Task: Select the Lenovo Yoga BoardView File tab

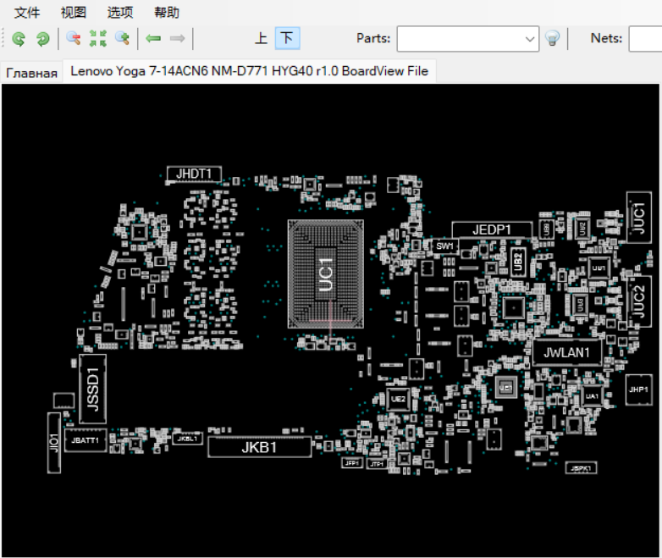Action: pyautogui.click(x=249, y=71)
